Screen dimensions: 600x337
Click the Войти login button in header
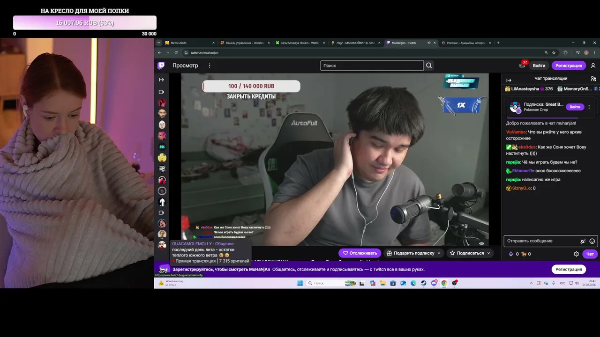[x=539, y=66]
